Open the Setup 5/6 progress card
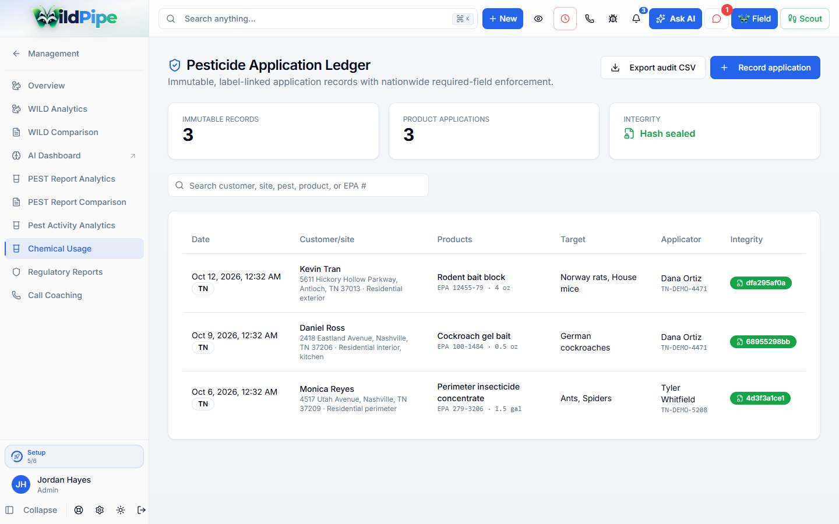Screen dimensions: 839x524 click(x=74, y=456)
